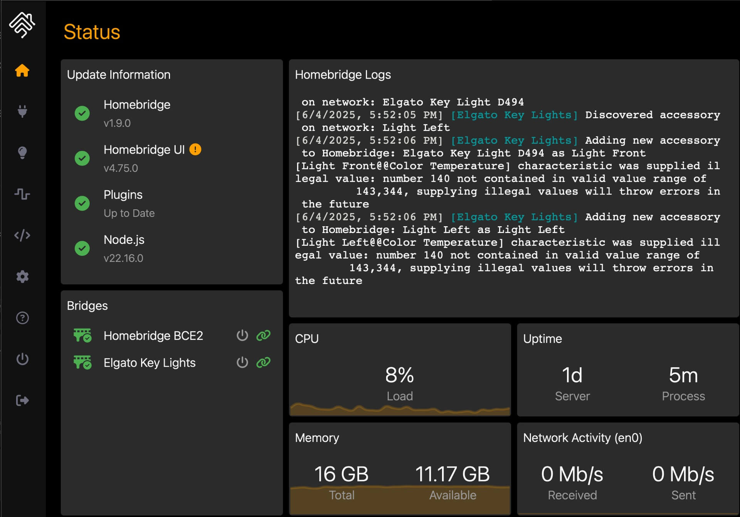Click the Homebridge v1.9.0 version text
740x517 pixels.
[x=117, y=123]
